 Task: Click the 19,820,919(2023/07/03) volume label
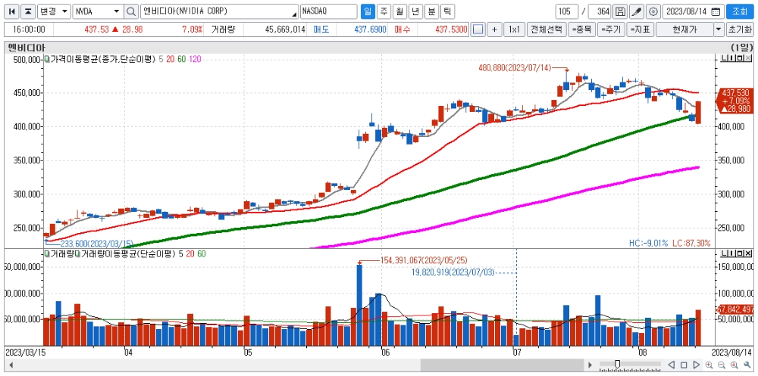(x=453, y=272)
